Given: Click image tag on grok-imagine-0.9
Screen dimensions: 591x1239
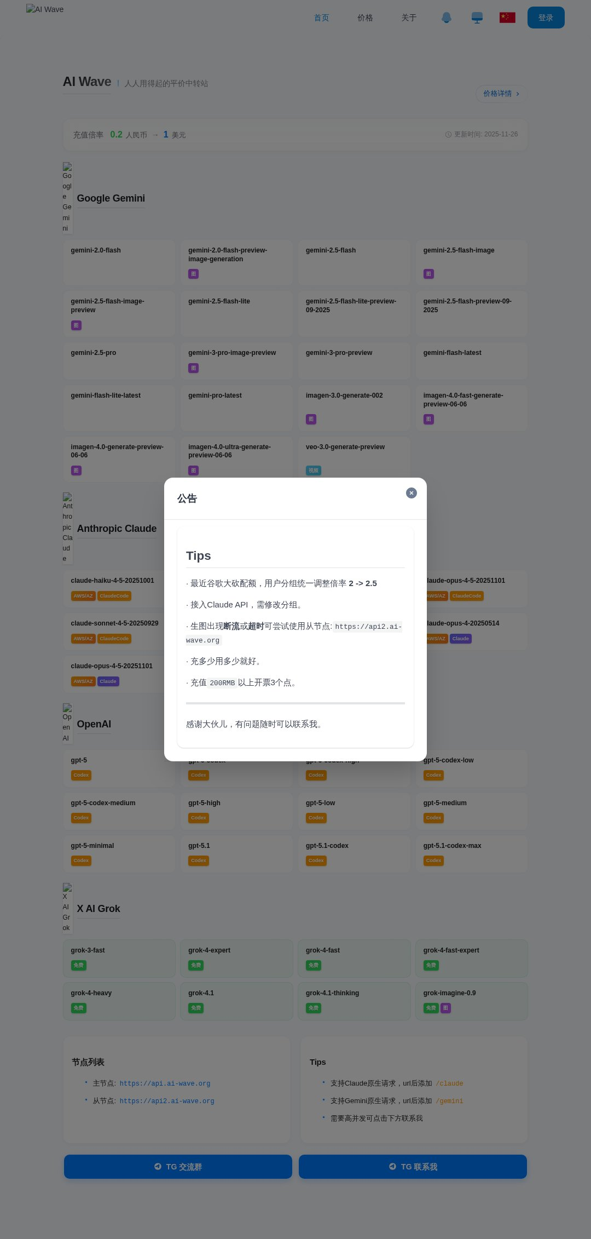Looking at the screenshot, I should tap(445, 1008).
